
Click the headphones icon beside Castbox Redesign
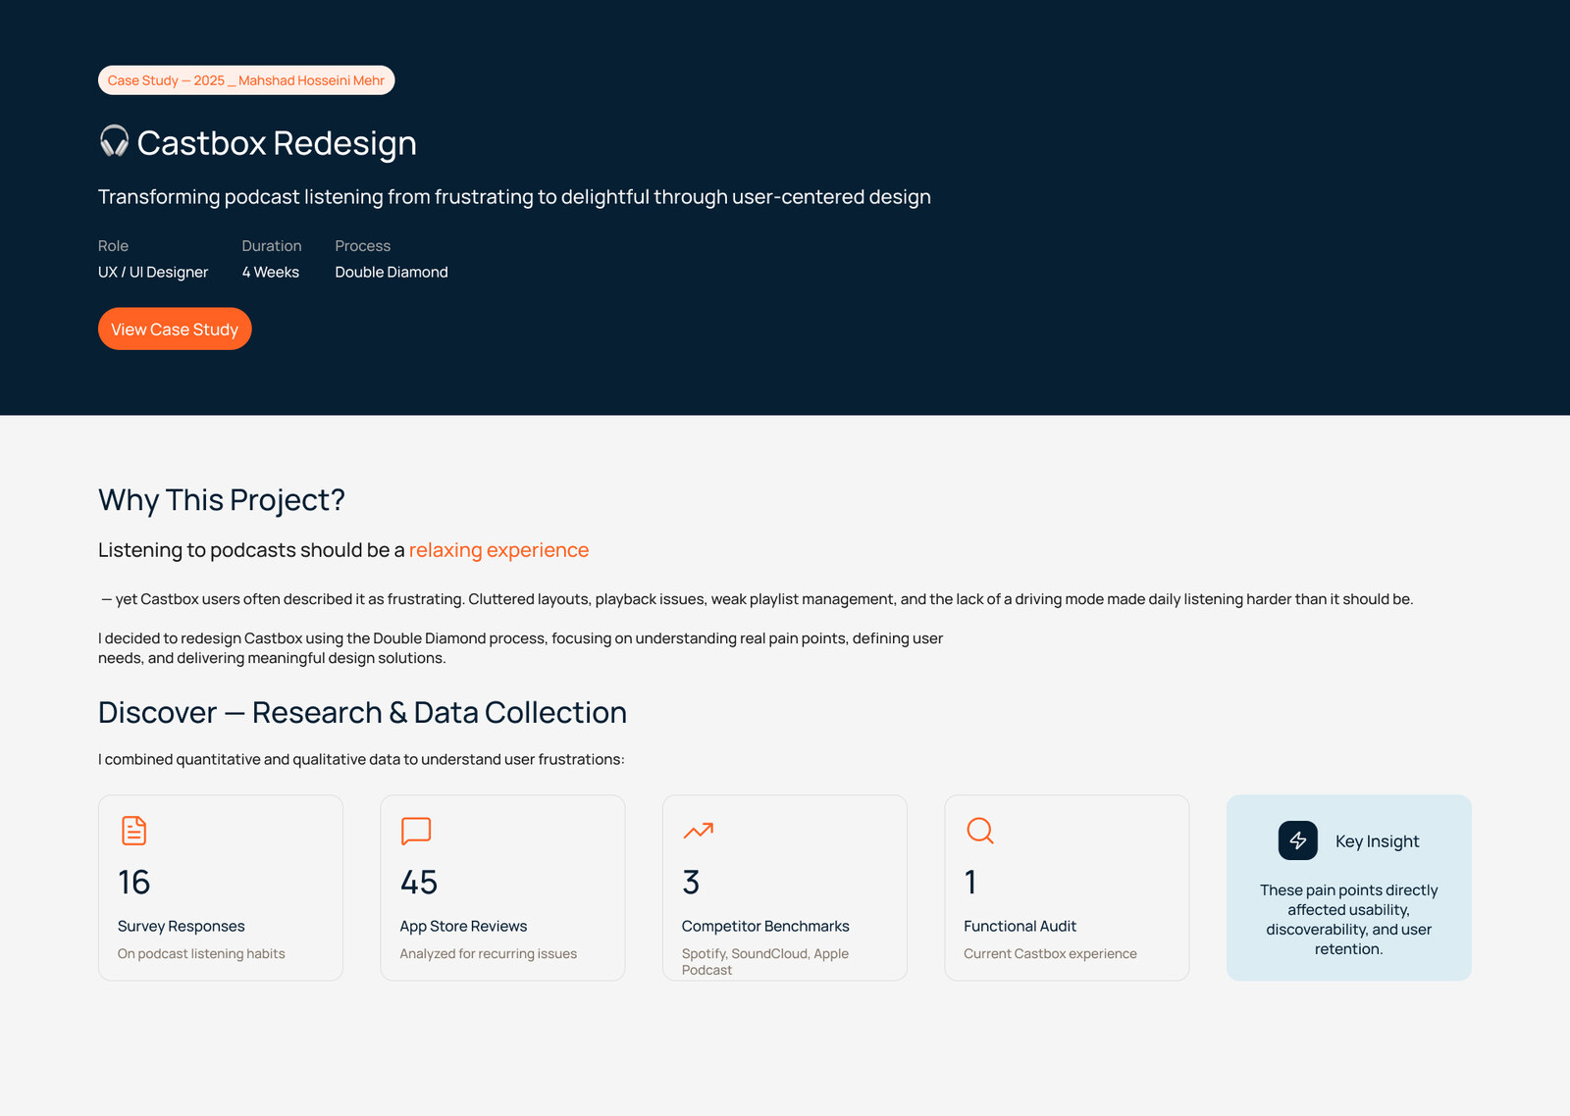tap(115, 141)
